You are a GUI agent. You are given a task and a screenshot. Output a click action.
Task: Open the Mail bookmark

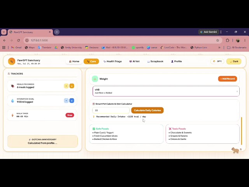coord(115,48)
